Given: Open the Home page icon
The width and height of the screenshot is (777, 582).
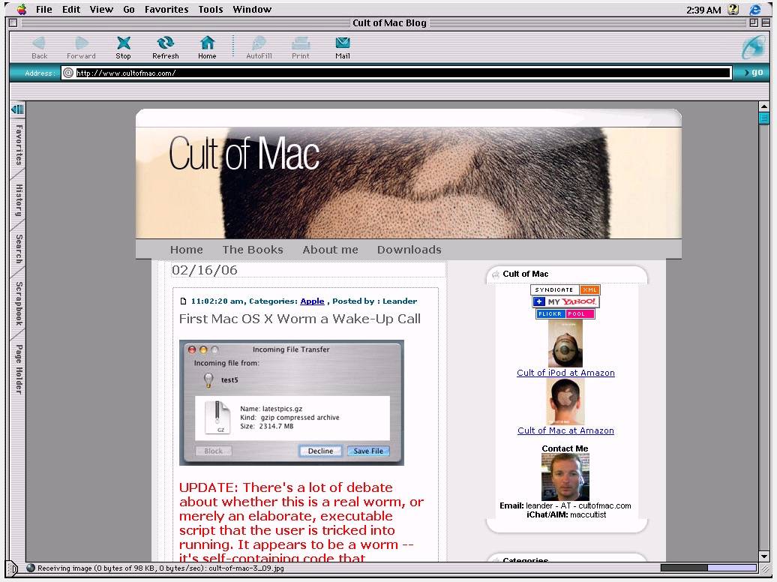Looking at the screenshot, I should 207,45.
